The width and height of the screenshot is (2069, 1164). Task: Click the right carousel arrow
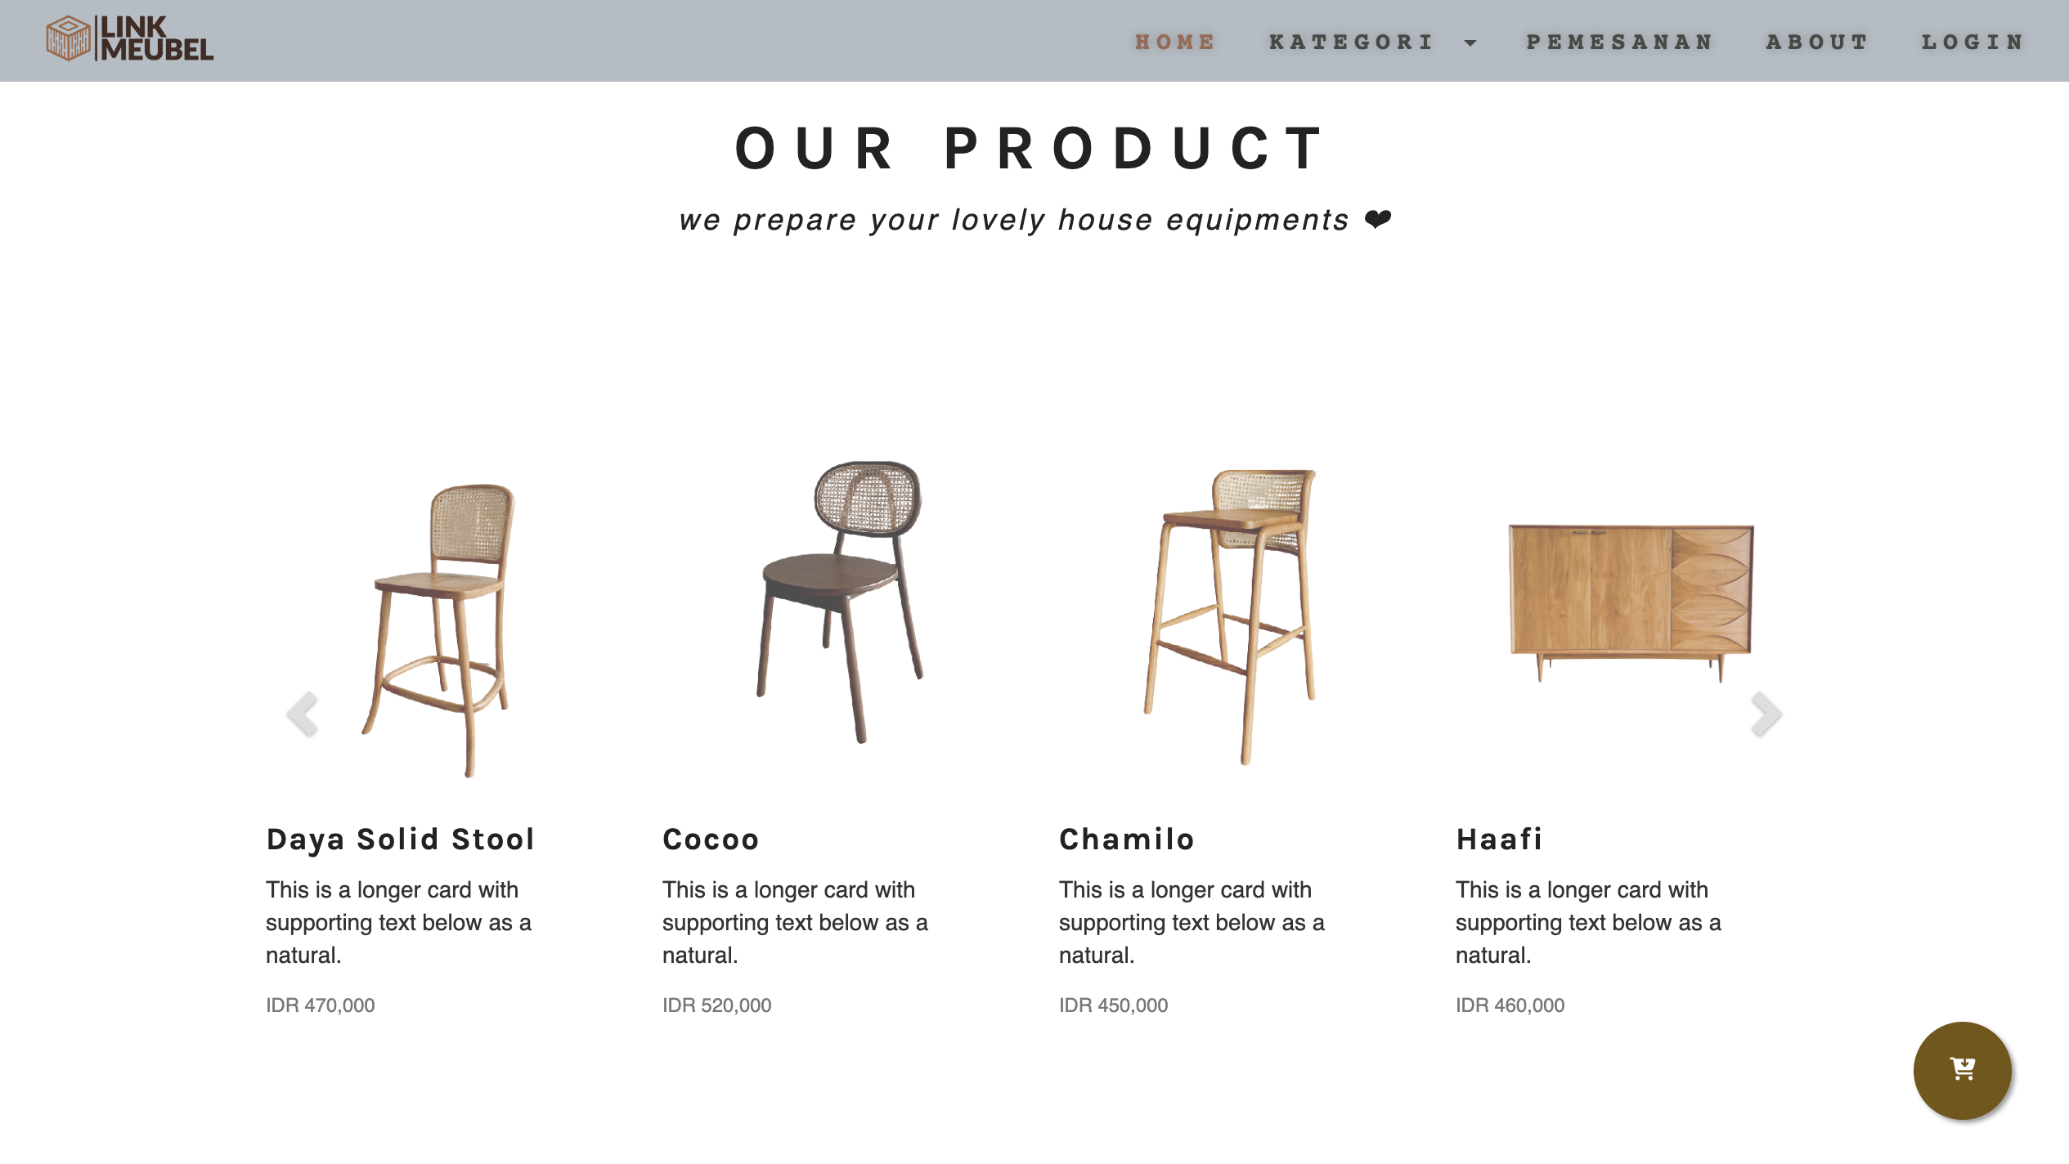pos(1766,714)
